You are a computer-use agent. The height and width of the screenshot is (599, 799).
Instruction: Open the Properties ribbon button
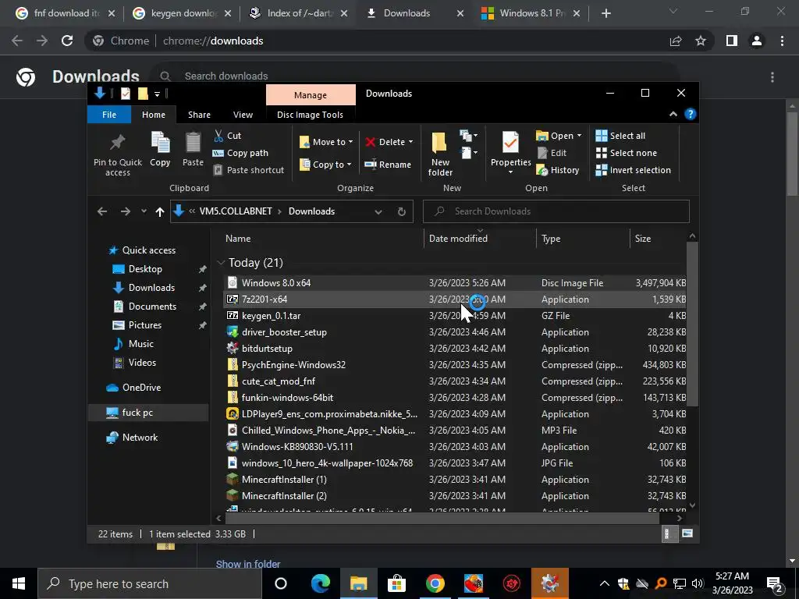click(x=510, y=153)
